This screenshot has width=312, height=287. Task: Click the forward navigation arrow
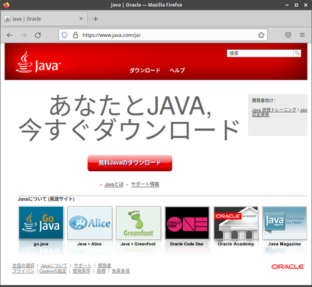click(24, 35)
